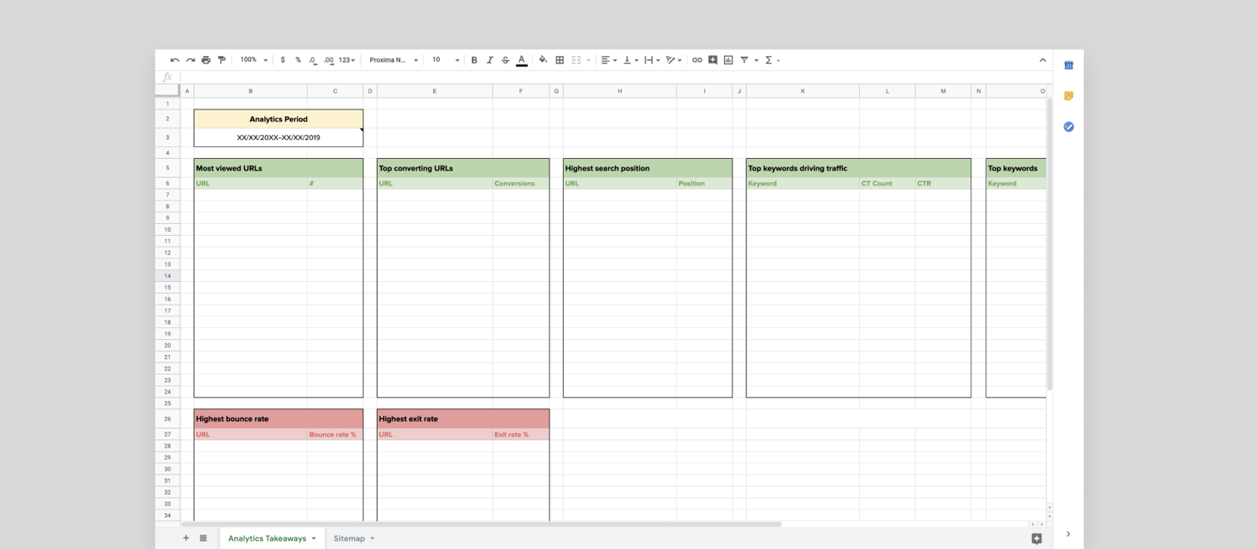Redo the last action
Image resolution: width=1257 pixels, height=549 pixels.
[190, 60]
